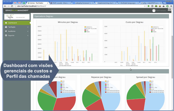
Task: Go back using browser back arrow
Action: 5,6
